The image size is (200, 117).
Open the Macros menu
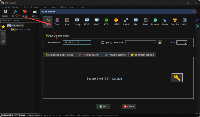[x=73, y=7]
